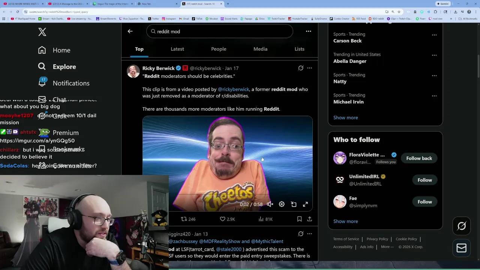The height and width of the screenshot is (270, 480).
Task: Open more options for Carson Beck trend
Action: 434,35
